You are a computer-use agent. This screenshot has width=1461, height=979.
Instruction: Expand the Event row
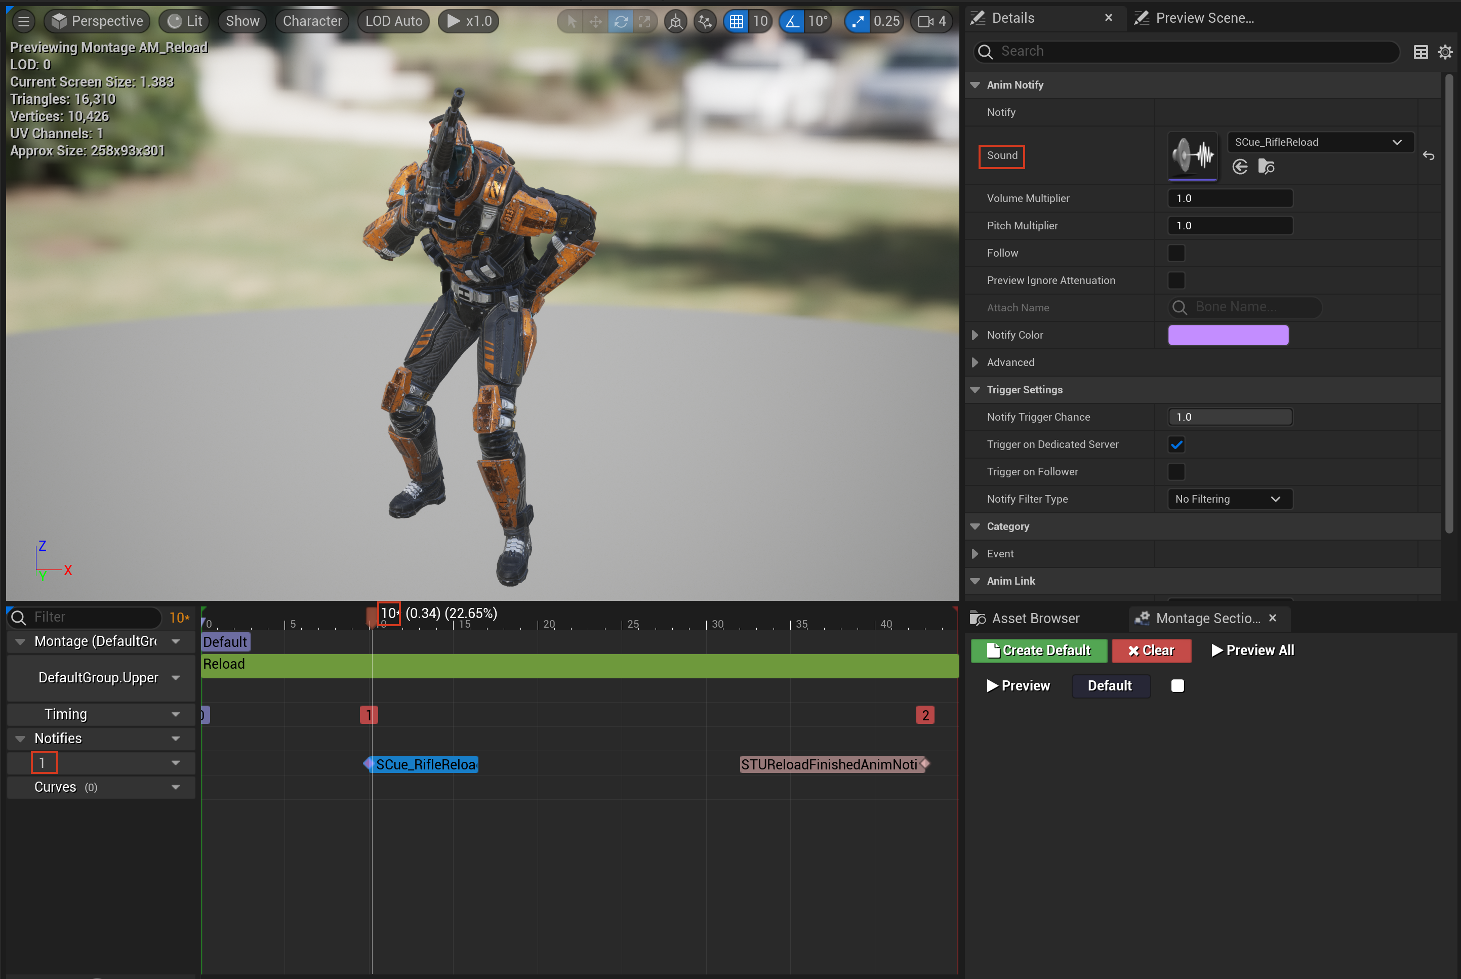click(x=975, y=554)
